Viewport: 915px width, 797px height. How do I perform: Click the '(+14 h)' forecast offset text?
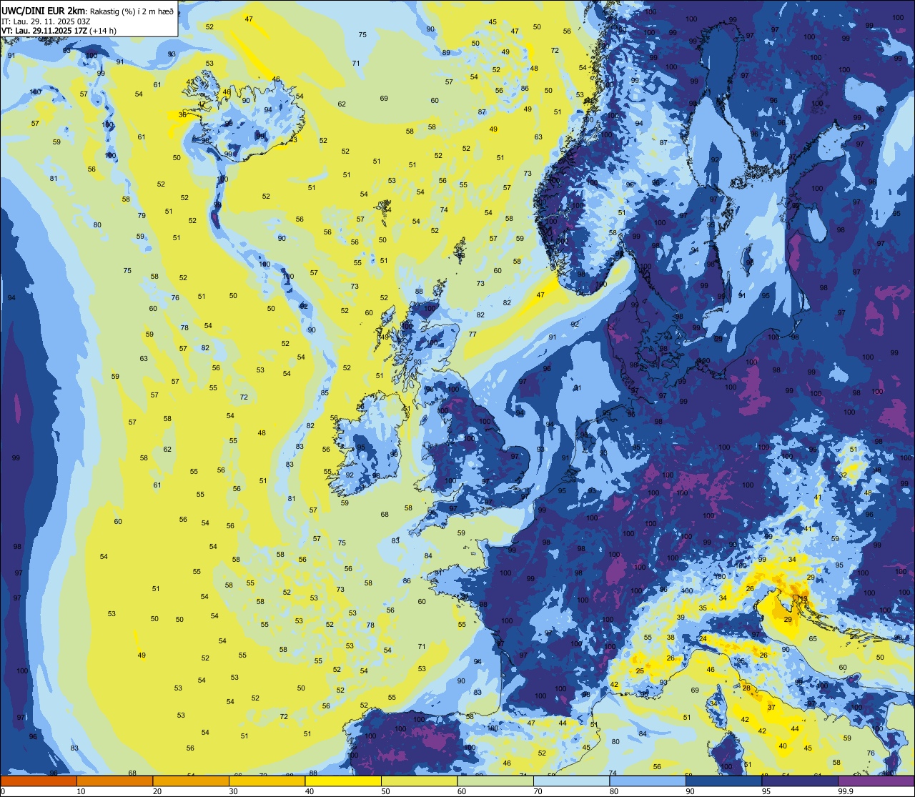(x=103, y=31)
